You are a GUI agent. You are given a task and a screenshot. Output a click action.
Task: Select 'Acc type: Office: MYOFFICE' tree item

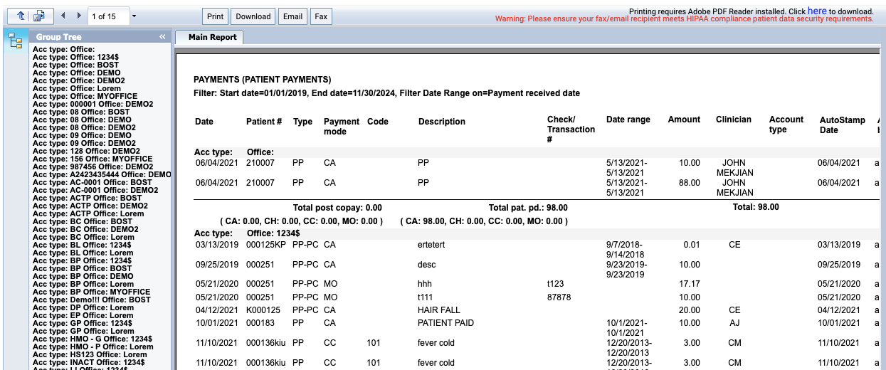tap(85, 96)
